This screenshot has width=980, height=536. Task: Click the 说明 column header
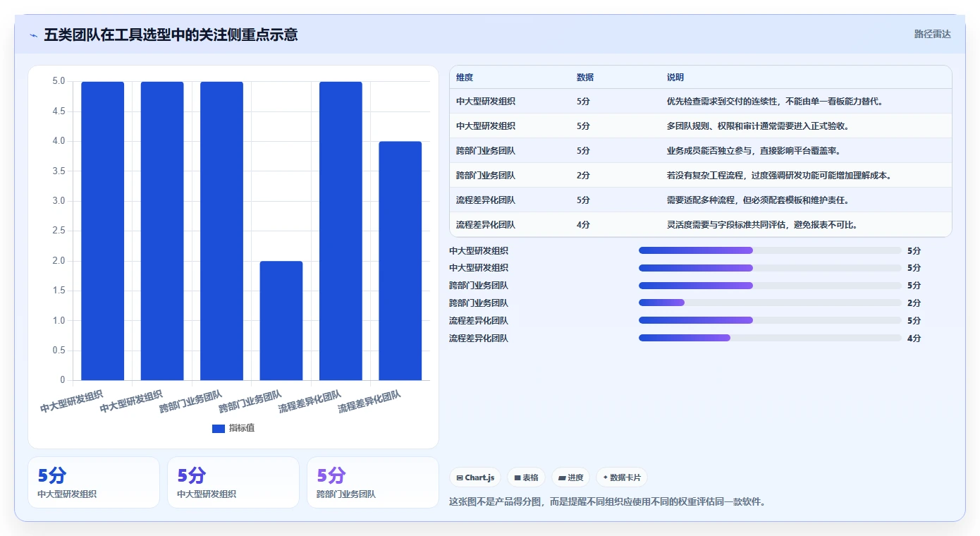tap(675, 78)
